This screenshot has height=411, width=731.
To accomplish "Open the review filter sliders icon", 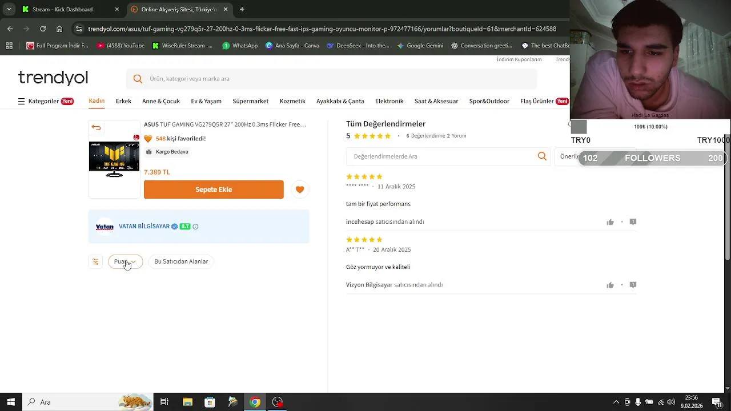I will click(x=95, y=261).
